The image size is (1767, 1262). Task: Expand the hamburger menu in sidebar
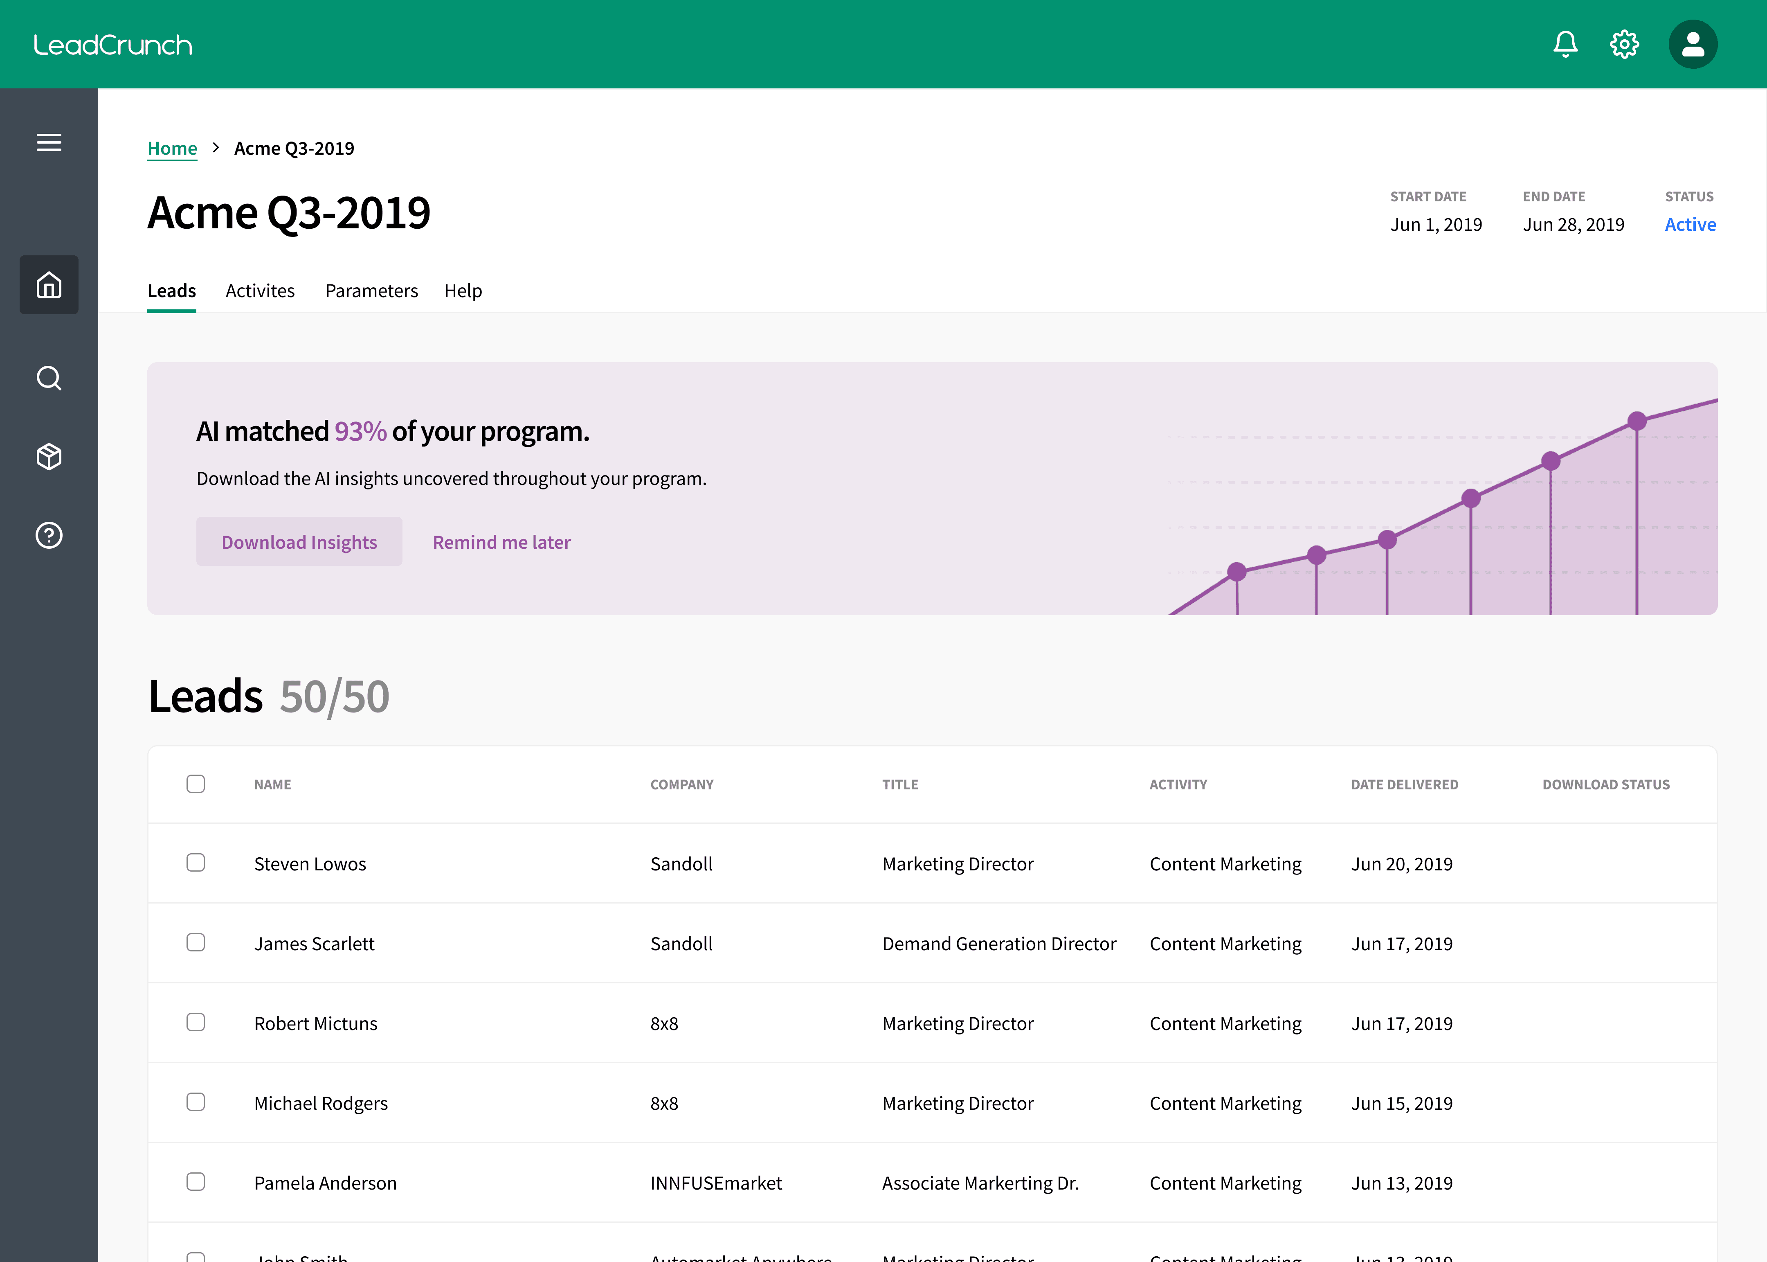coord(49,142)
